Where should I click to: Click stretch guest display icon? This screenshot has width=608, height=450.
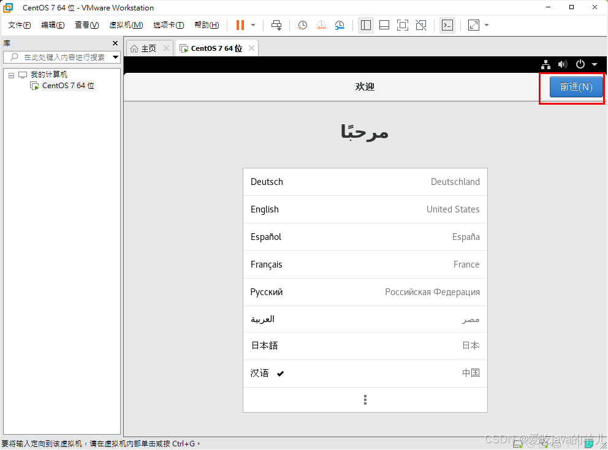pos(474,25)
